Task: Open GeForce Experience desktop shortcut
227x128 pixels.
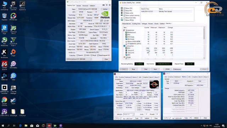Action: click(x=22, y=6)
